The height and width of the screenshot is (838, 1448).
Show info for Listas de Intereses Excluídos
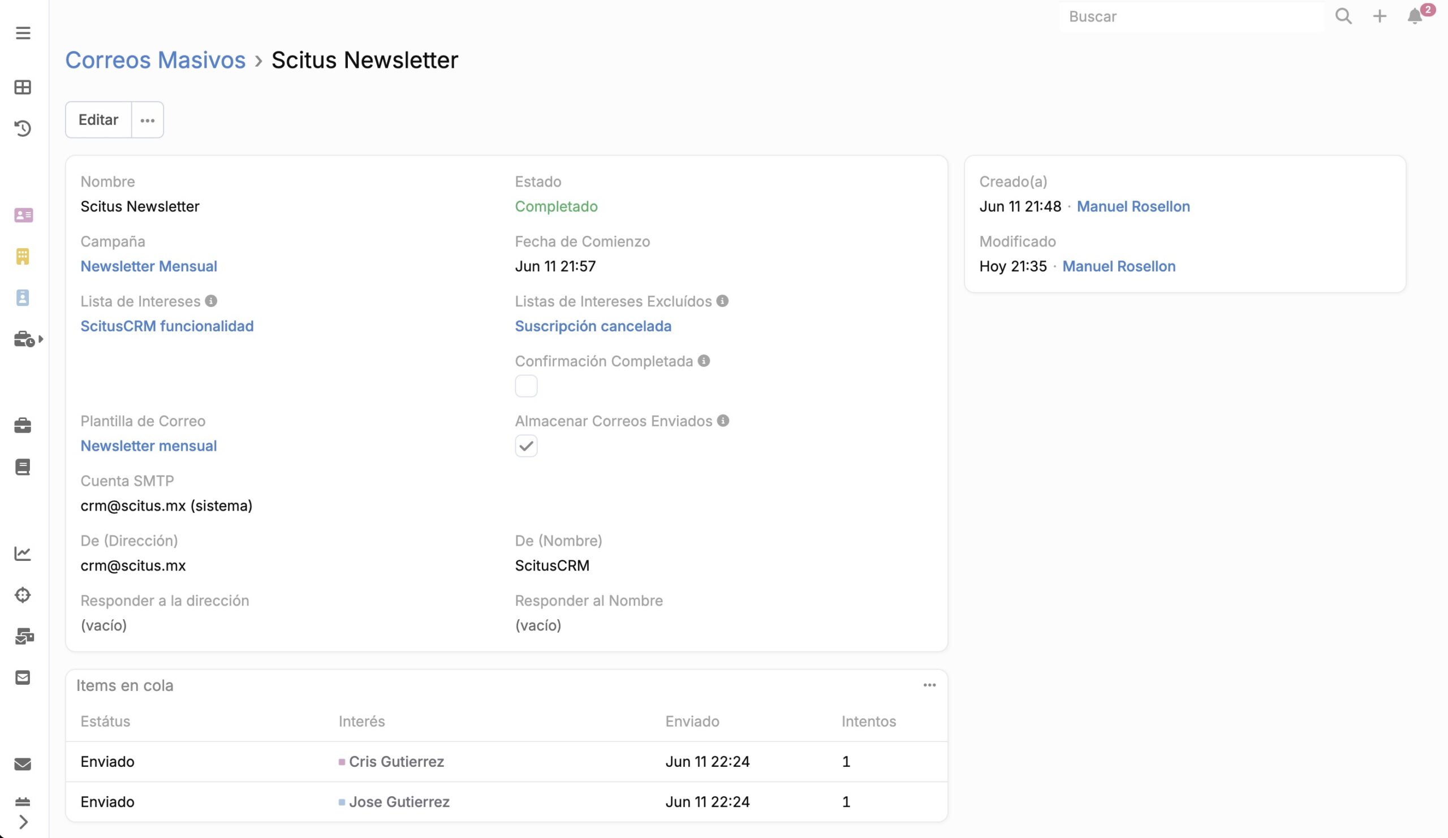coord(722,301)
